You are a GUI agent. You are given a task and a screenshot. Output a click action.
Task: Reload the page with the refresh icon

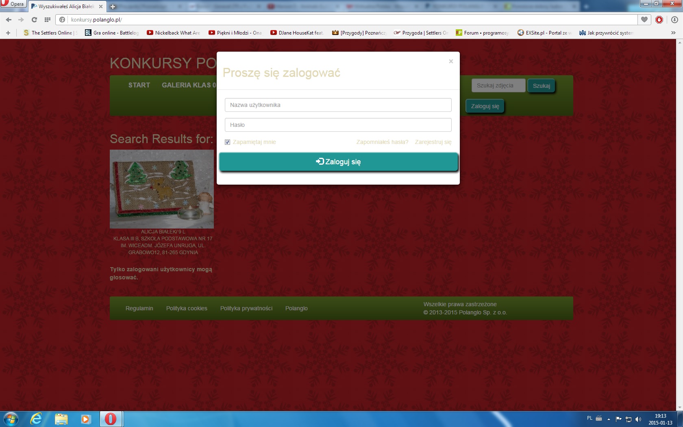coord(35,20)
